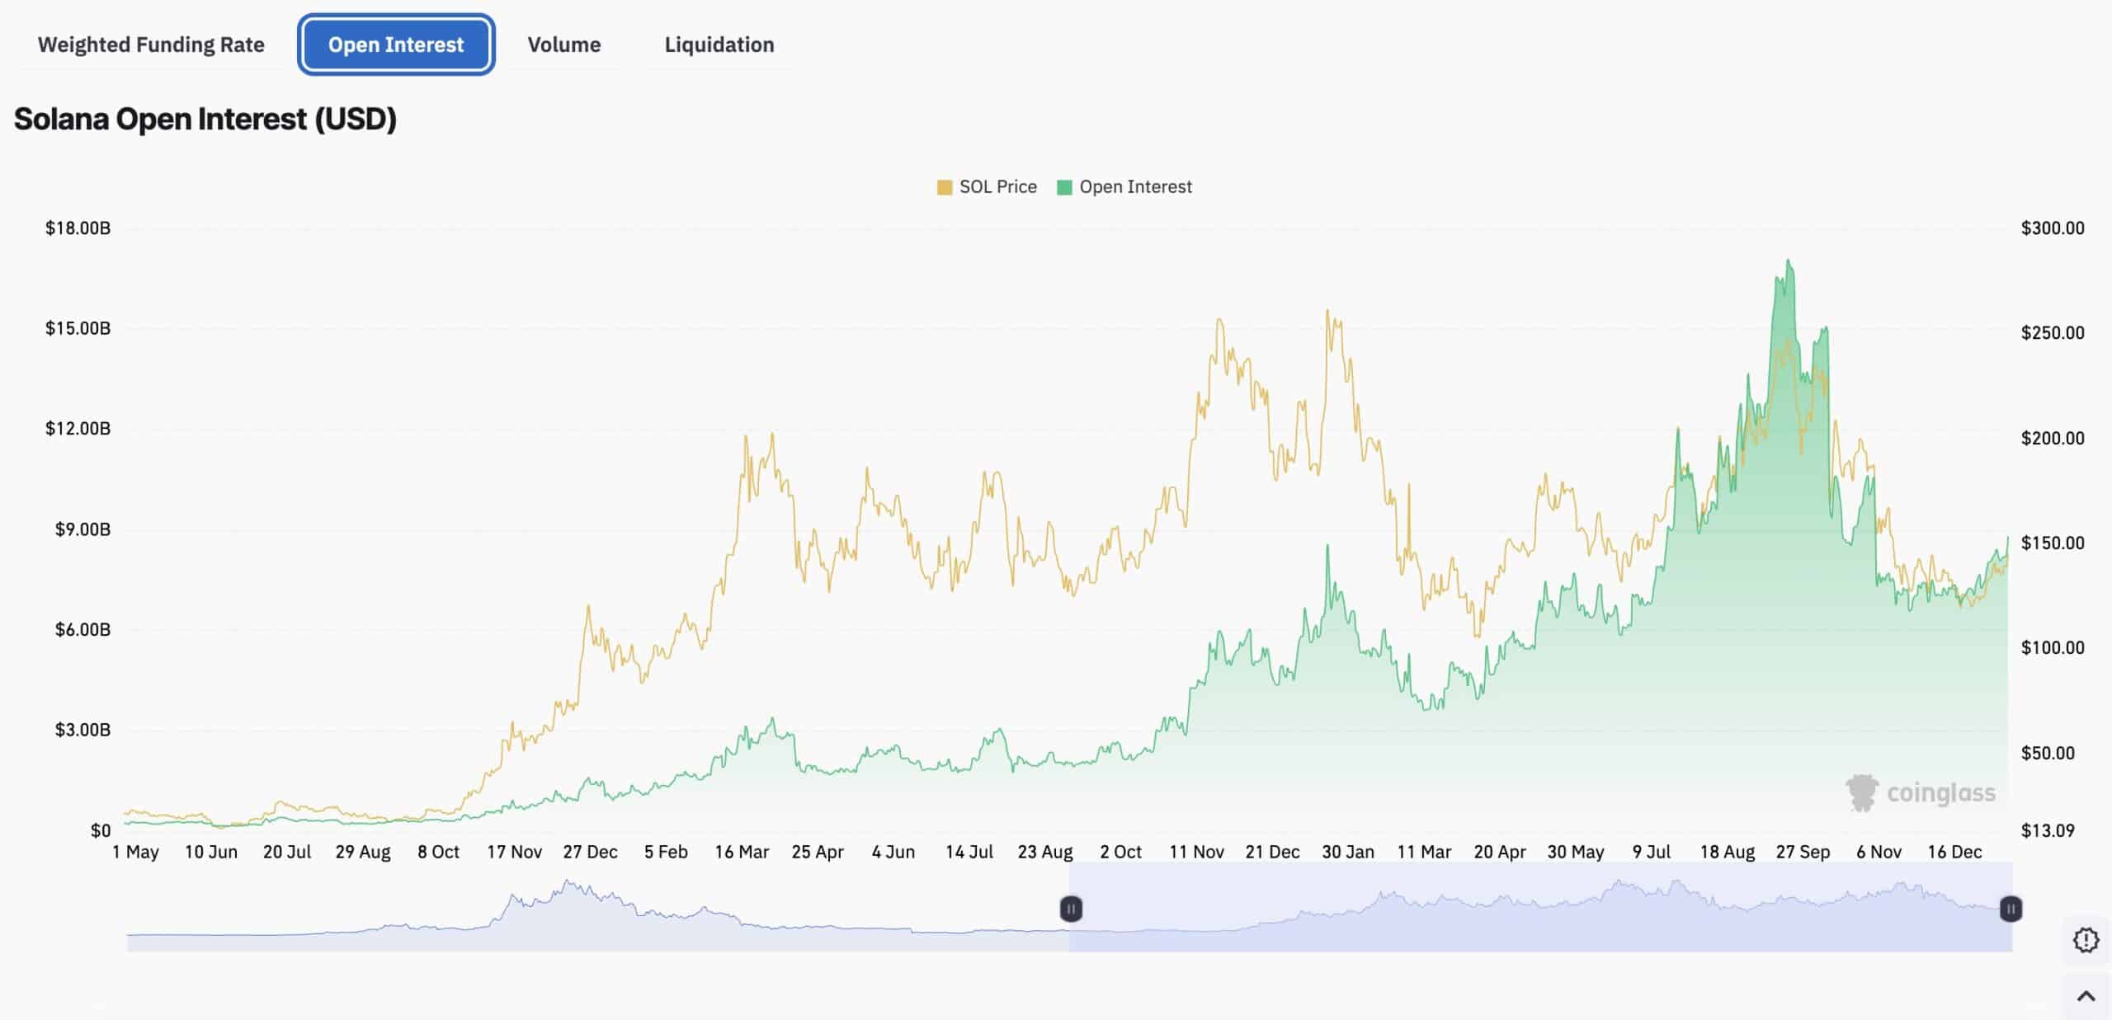Switch to the Weighted Funding Rate tab
This screenshot has height=1020, width=2112.
pyautogui.click(x=151, y=45)
